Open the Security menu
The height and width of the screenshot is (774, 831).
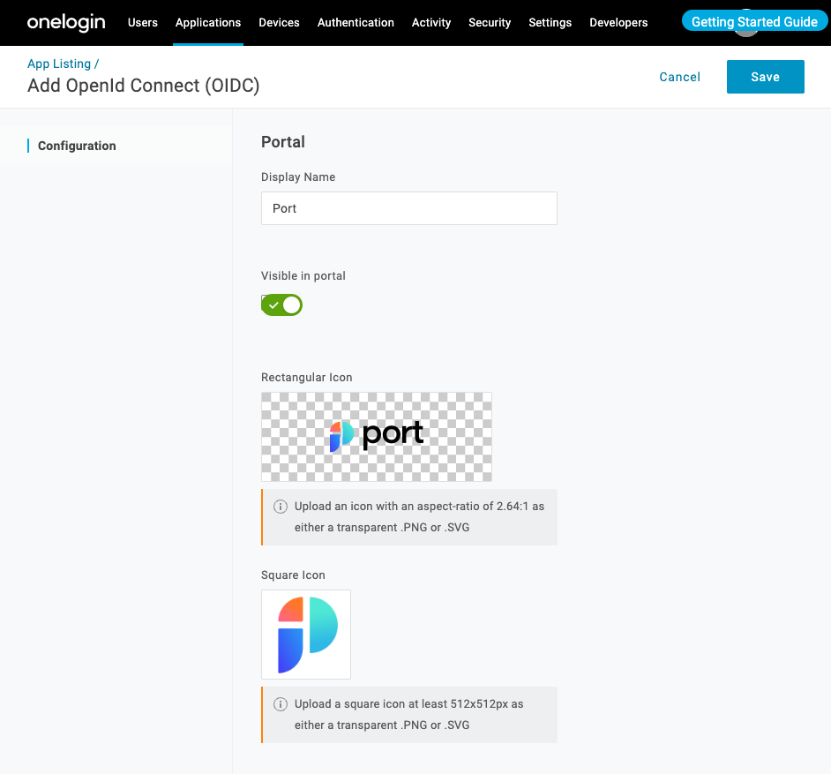coord(490,22)
